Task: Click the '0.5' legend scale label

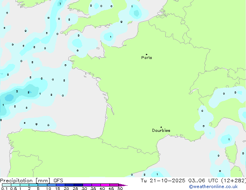Action: (14, 188)
